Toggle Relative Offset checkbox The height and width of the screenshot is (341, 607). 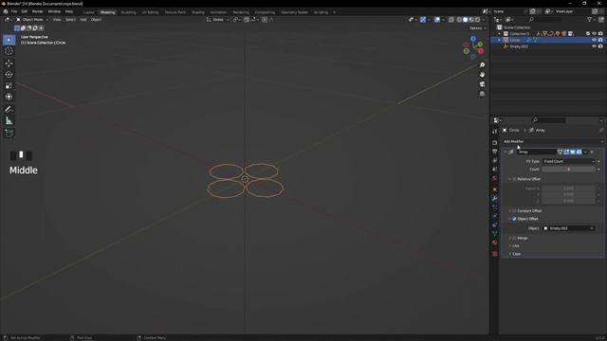tap(514, 179)
